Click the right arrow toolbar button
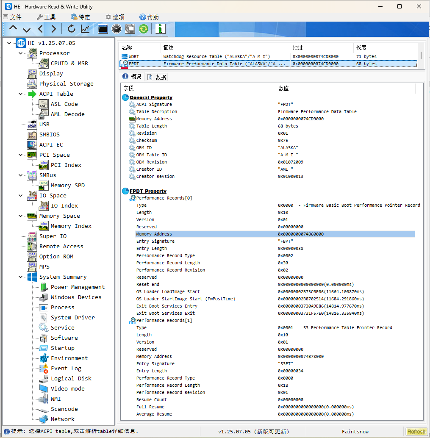Image resolution: width=430 pixels, height=438 pixels. (53, 29)
